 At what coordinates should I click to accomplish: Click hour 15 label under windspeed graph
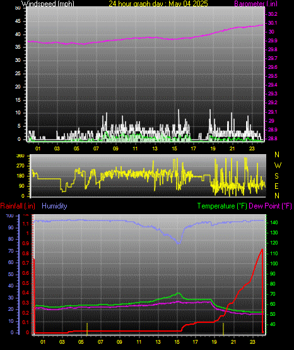click(174, 148)
